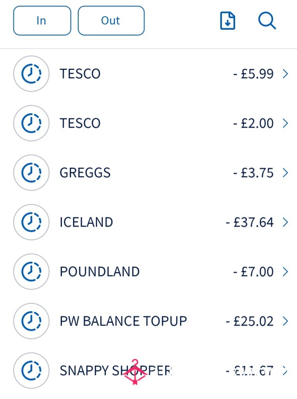Open the POUNDLAND transaction name

pos(99,272)
